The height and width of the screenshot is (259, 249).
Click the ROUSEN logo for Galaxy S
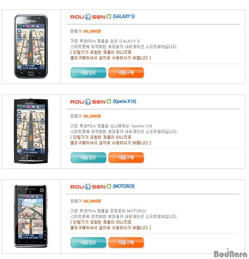pos(91,17)
